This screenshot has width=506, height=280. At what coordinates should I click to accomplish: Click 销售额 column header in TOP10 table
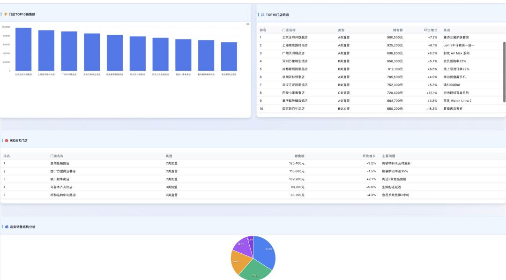click(398, 30)
